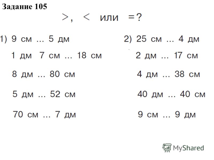Click the MyShared presentation board icon
Image resolution: width=214 pixels, height=160 pixels.
(x=167, y=148)
